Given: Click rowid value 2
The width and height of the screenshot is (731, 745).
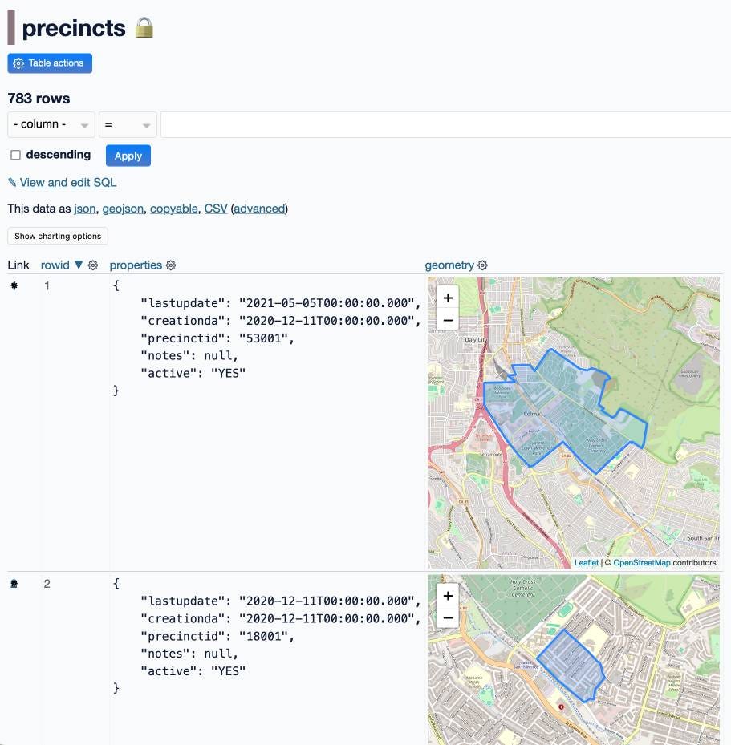Looking at the screenshot, I should point(47,584).
